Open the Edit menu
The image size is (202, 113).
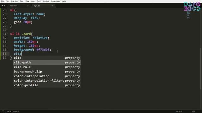[7, 1]
